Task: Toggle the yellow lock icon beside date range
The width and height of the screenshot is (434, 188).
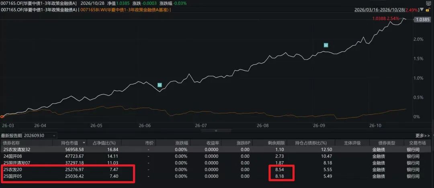Action: (x=429, y=10)
